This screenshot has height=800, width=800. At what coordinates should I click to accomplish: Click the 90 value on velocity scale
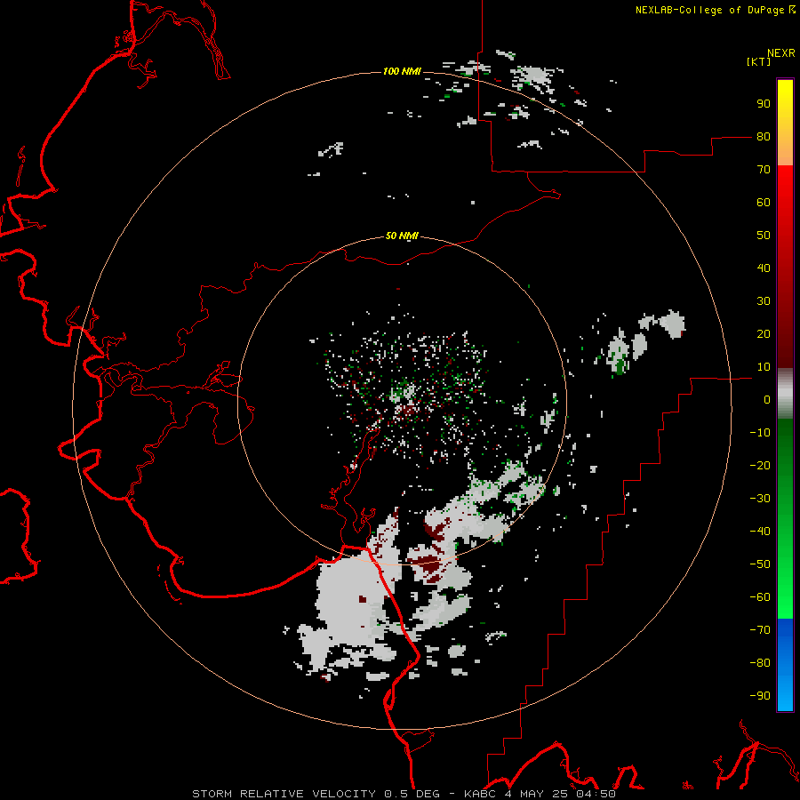tap(764, 104)
